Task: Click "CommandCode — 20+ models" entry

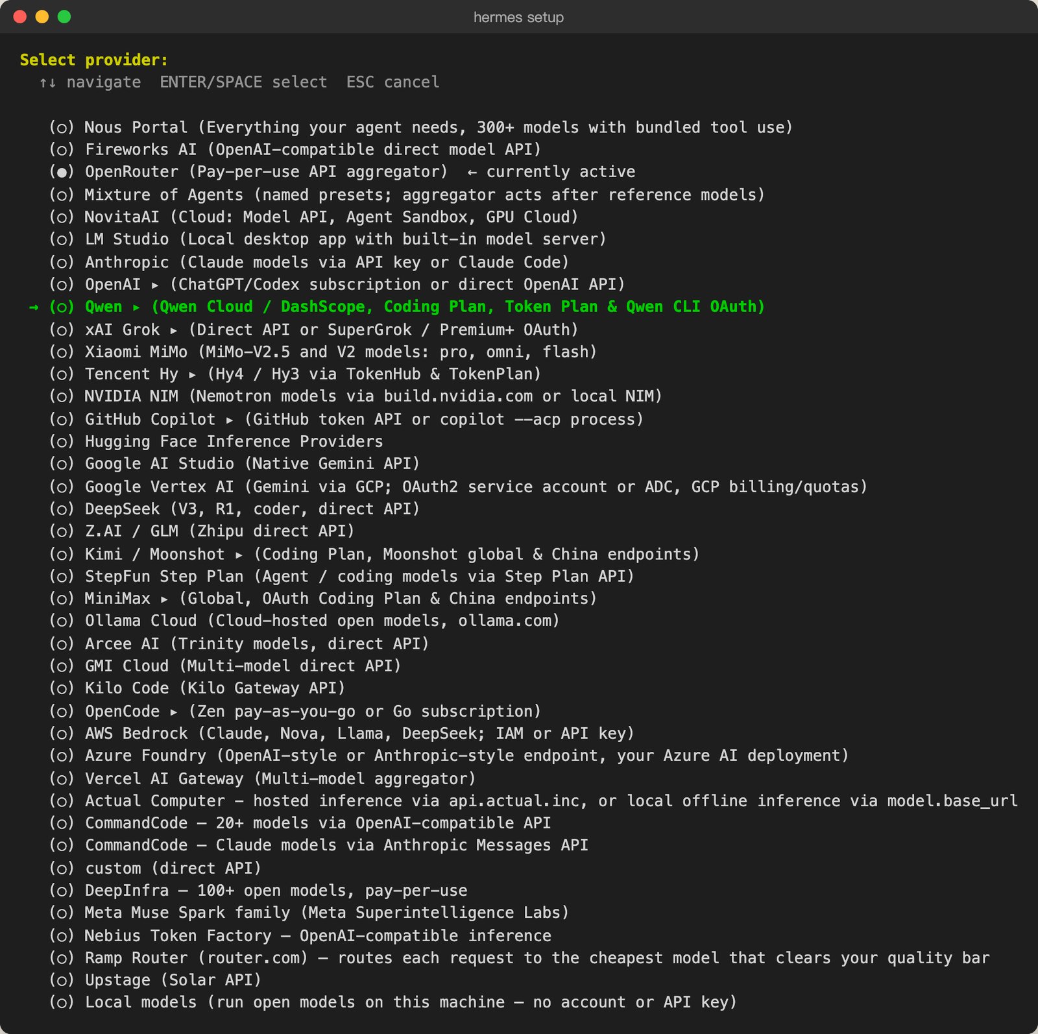Action: (x=300, y=823)
